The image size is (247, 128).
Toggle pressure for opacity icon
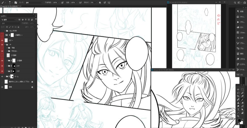(x=62, y=3)
